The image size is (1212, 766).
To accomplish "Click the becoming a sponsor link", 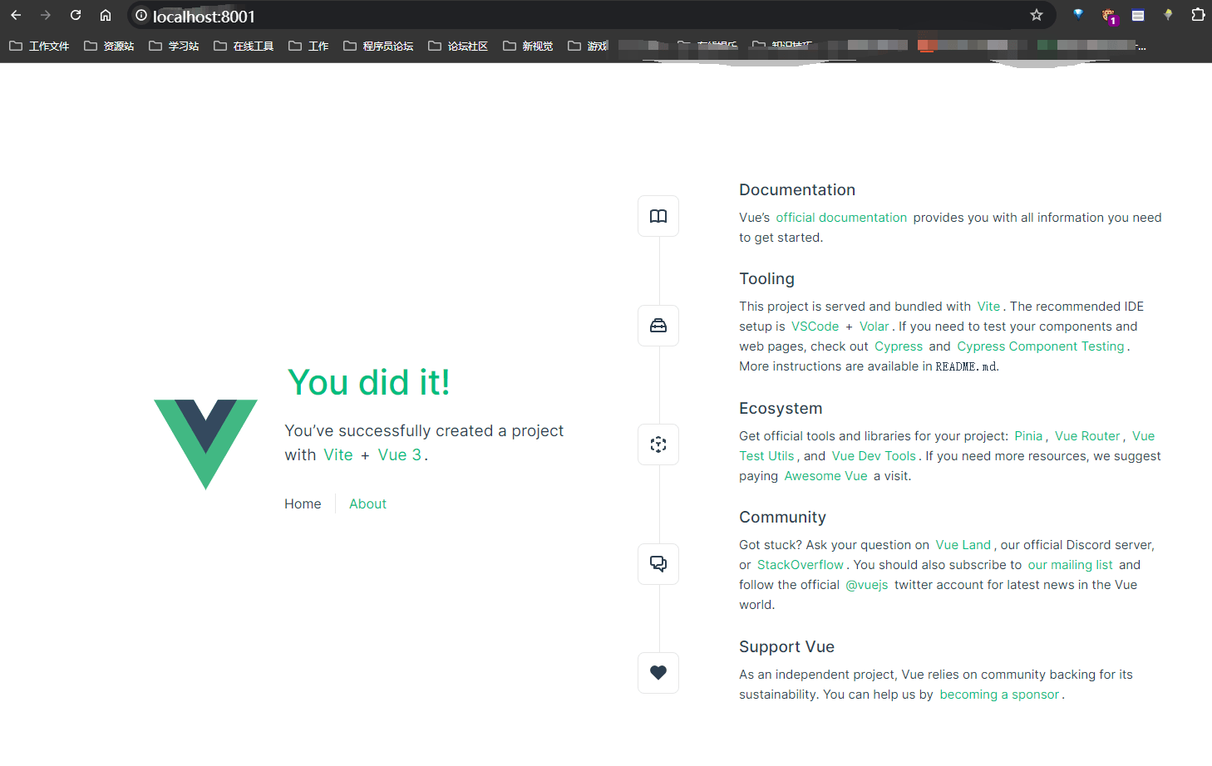I will [999, 695].
